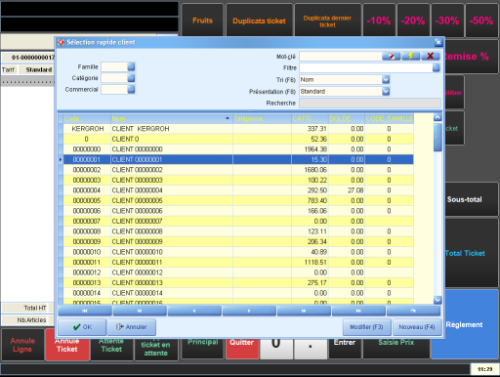Click the Annuler button
Screen dimensions: 500x377
pyautogui.click(x=131, y=327)
